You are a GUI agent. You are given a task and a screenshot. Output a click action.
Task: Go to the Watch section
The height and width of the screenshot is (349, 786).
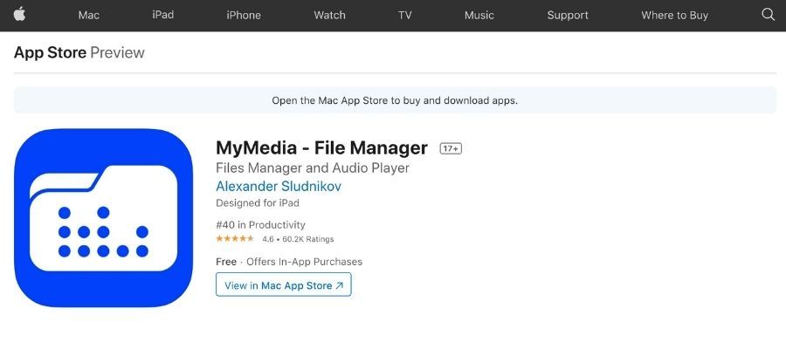tap(329, 15)
